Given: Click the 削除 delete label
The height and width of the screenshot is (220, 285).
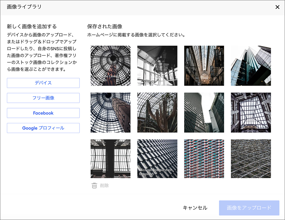Looking at the screenshot, I should click(x=104, y=185).
